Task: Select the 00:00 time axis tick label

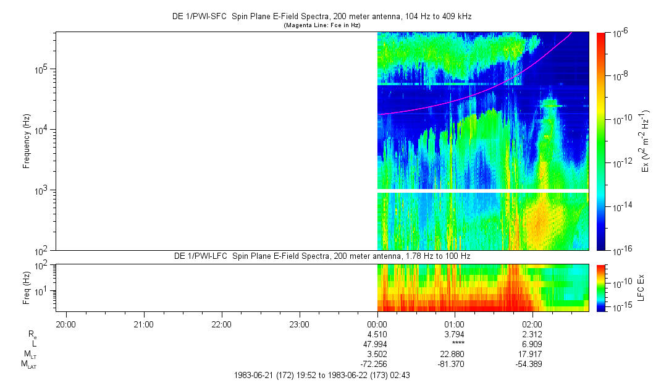Action: click(x=377, y=323)
